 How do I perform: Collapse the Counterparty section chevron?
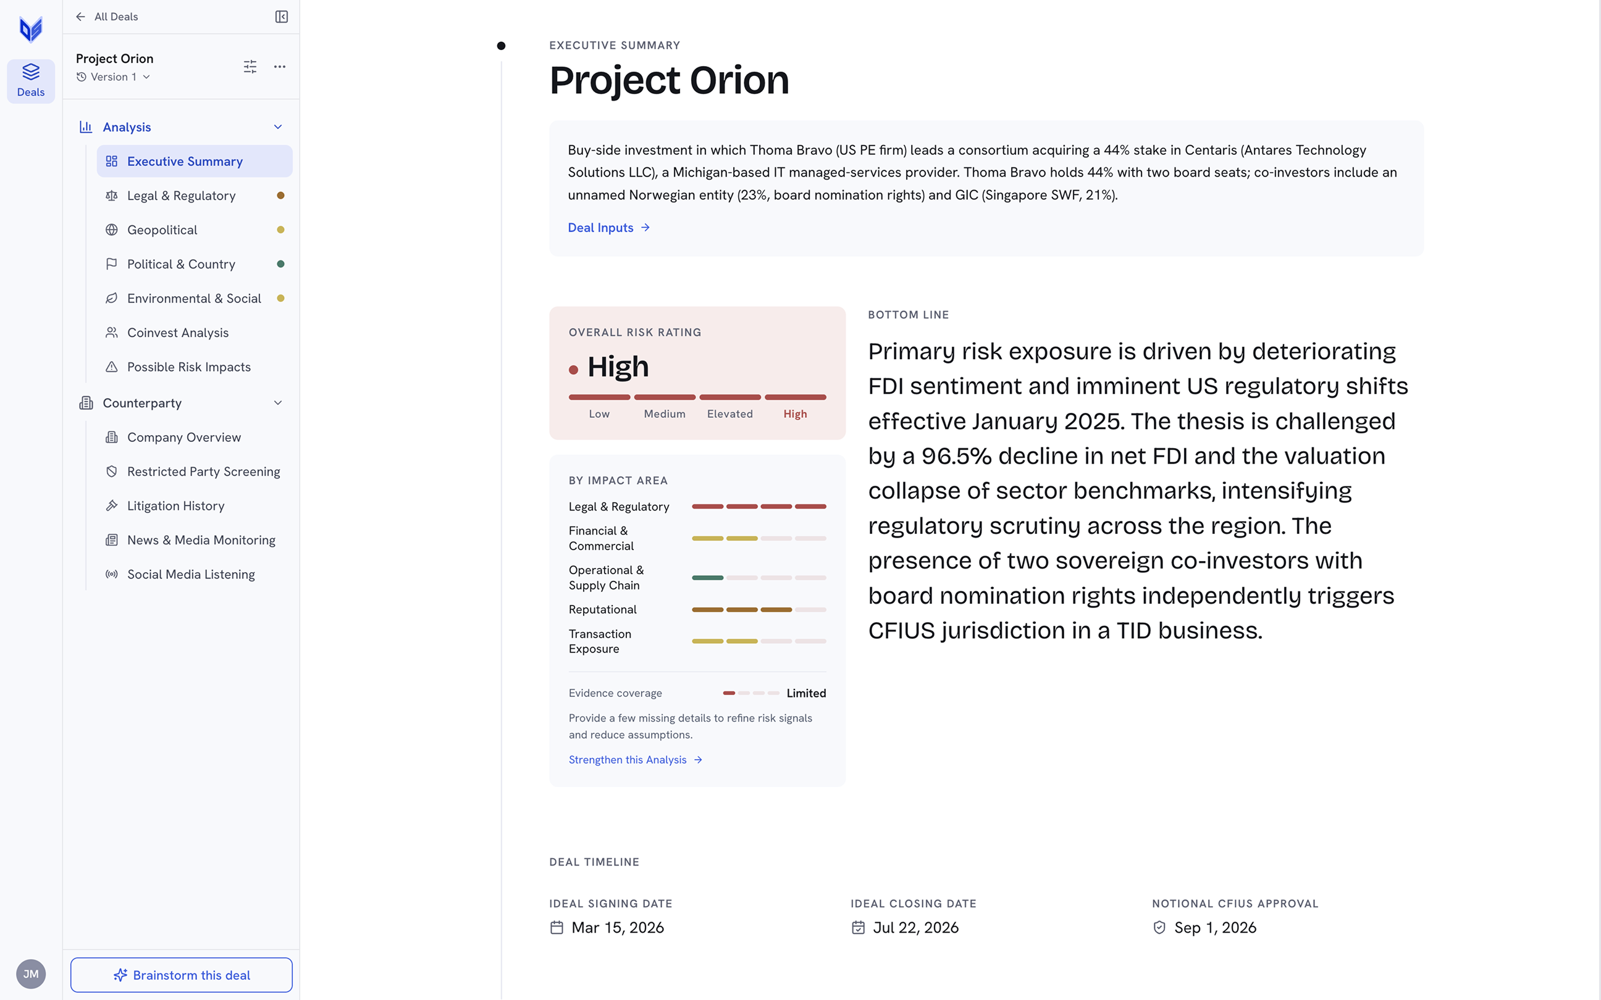[279, 402]
